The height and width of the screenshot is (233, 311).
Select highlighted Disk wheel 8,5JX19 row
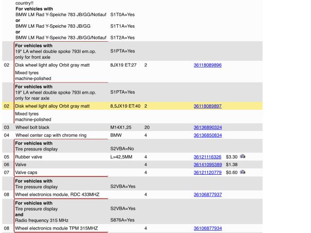coord(52,106)
